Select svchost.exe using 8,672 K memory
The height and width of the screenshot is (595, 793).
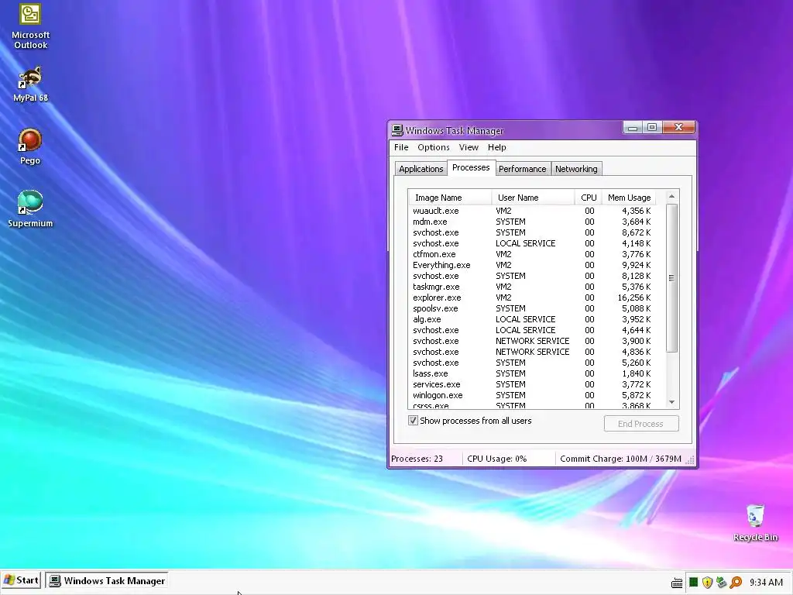point(532,232)
